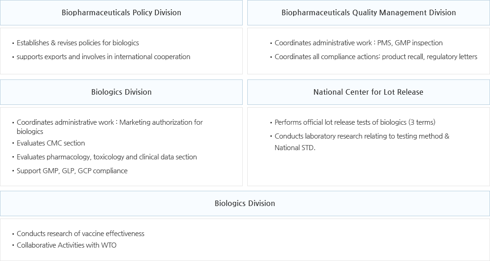490x261 pixels.
Task: Click 'Evaluates CMC section' bullet
Action: [x=51, y=143]
